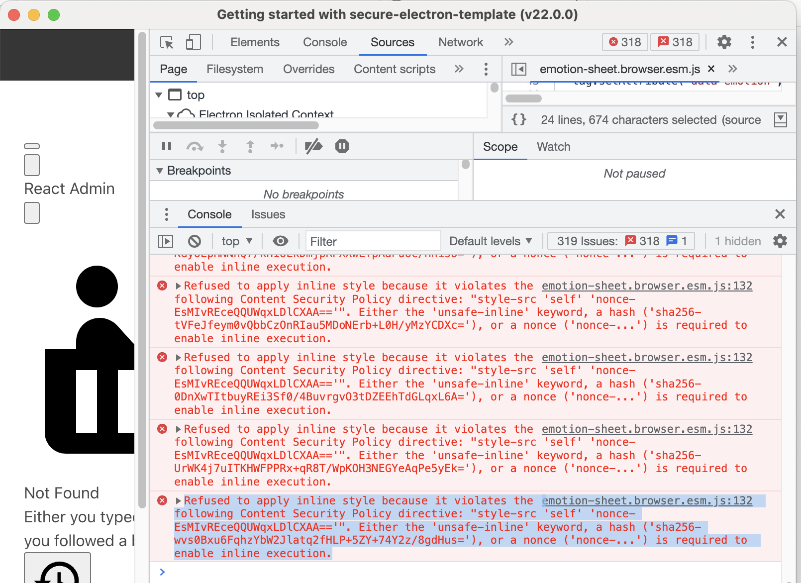Open the show console sidebar icon
Image resolution: width=801 pixels, height=583 pixels.
tap(165, 241)
